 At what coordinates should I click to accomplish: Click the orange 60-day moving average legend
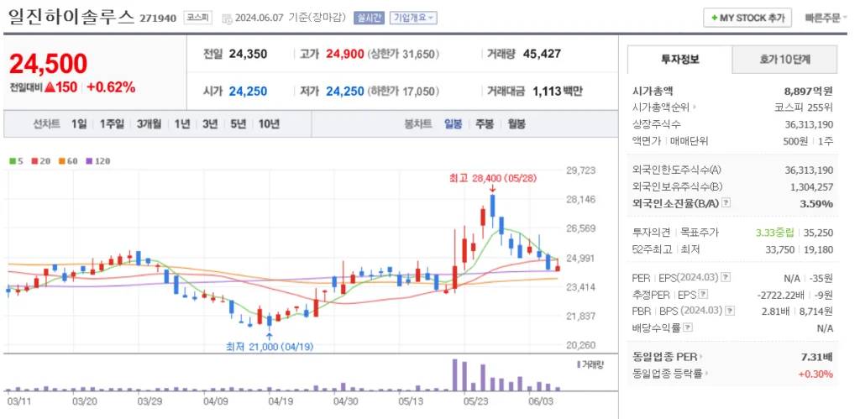click(69, 161)
